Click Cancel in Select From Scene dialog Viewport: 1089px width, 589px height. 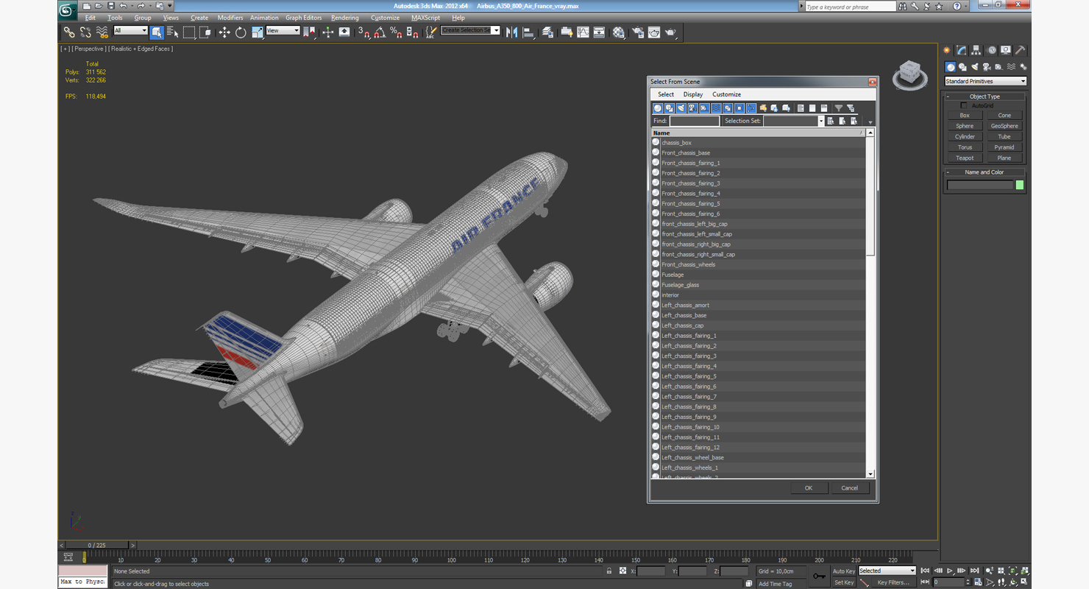pos(850,488)
